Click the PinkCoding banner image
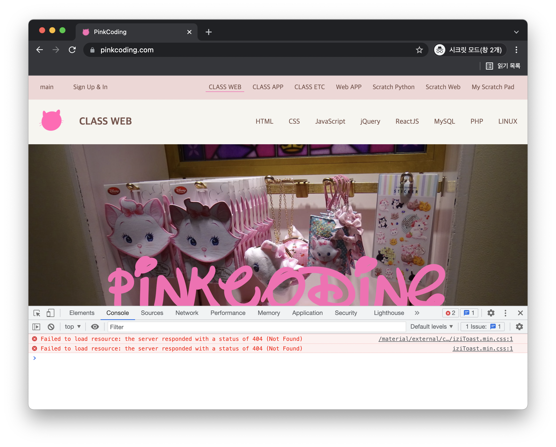Image resolution: width=556 pixels, height=447 pixels. pyautogui.click(x=278, y=225)
